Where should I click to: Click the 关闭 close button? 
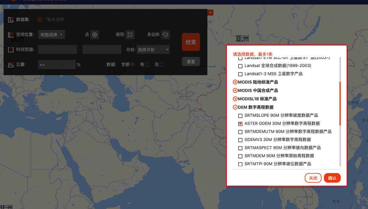313,178
